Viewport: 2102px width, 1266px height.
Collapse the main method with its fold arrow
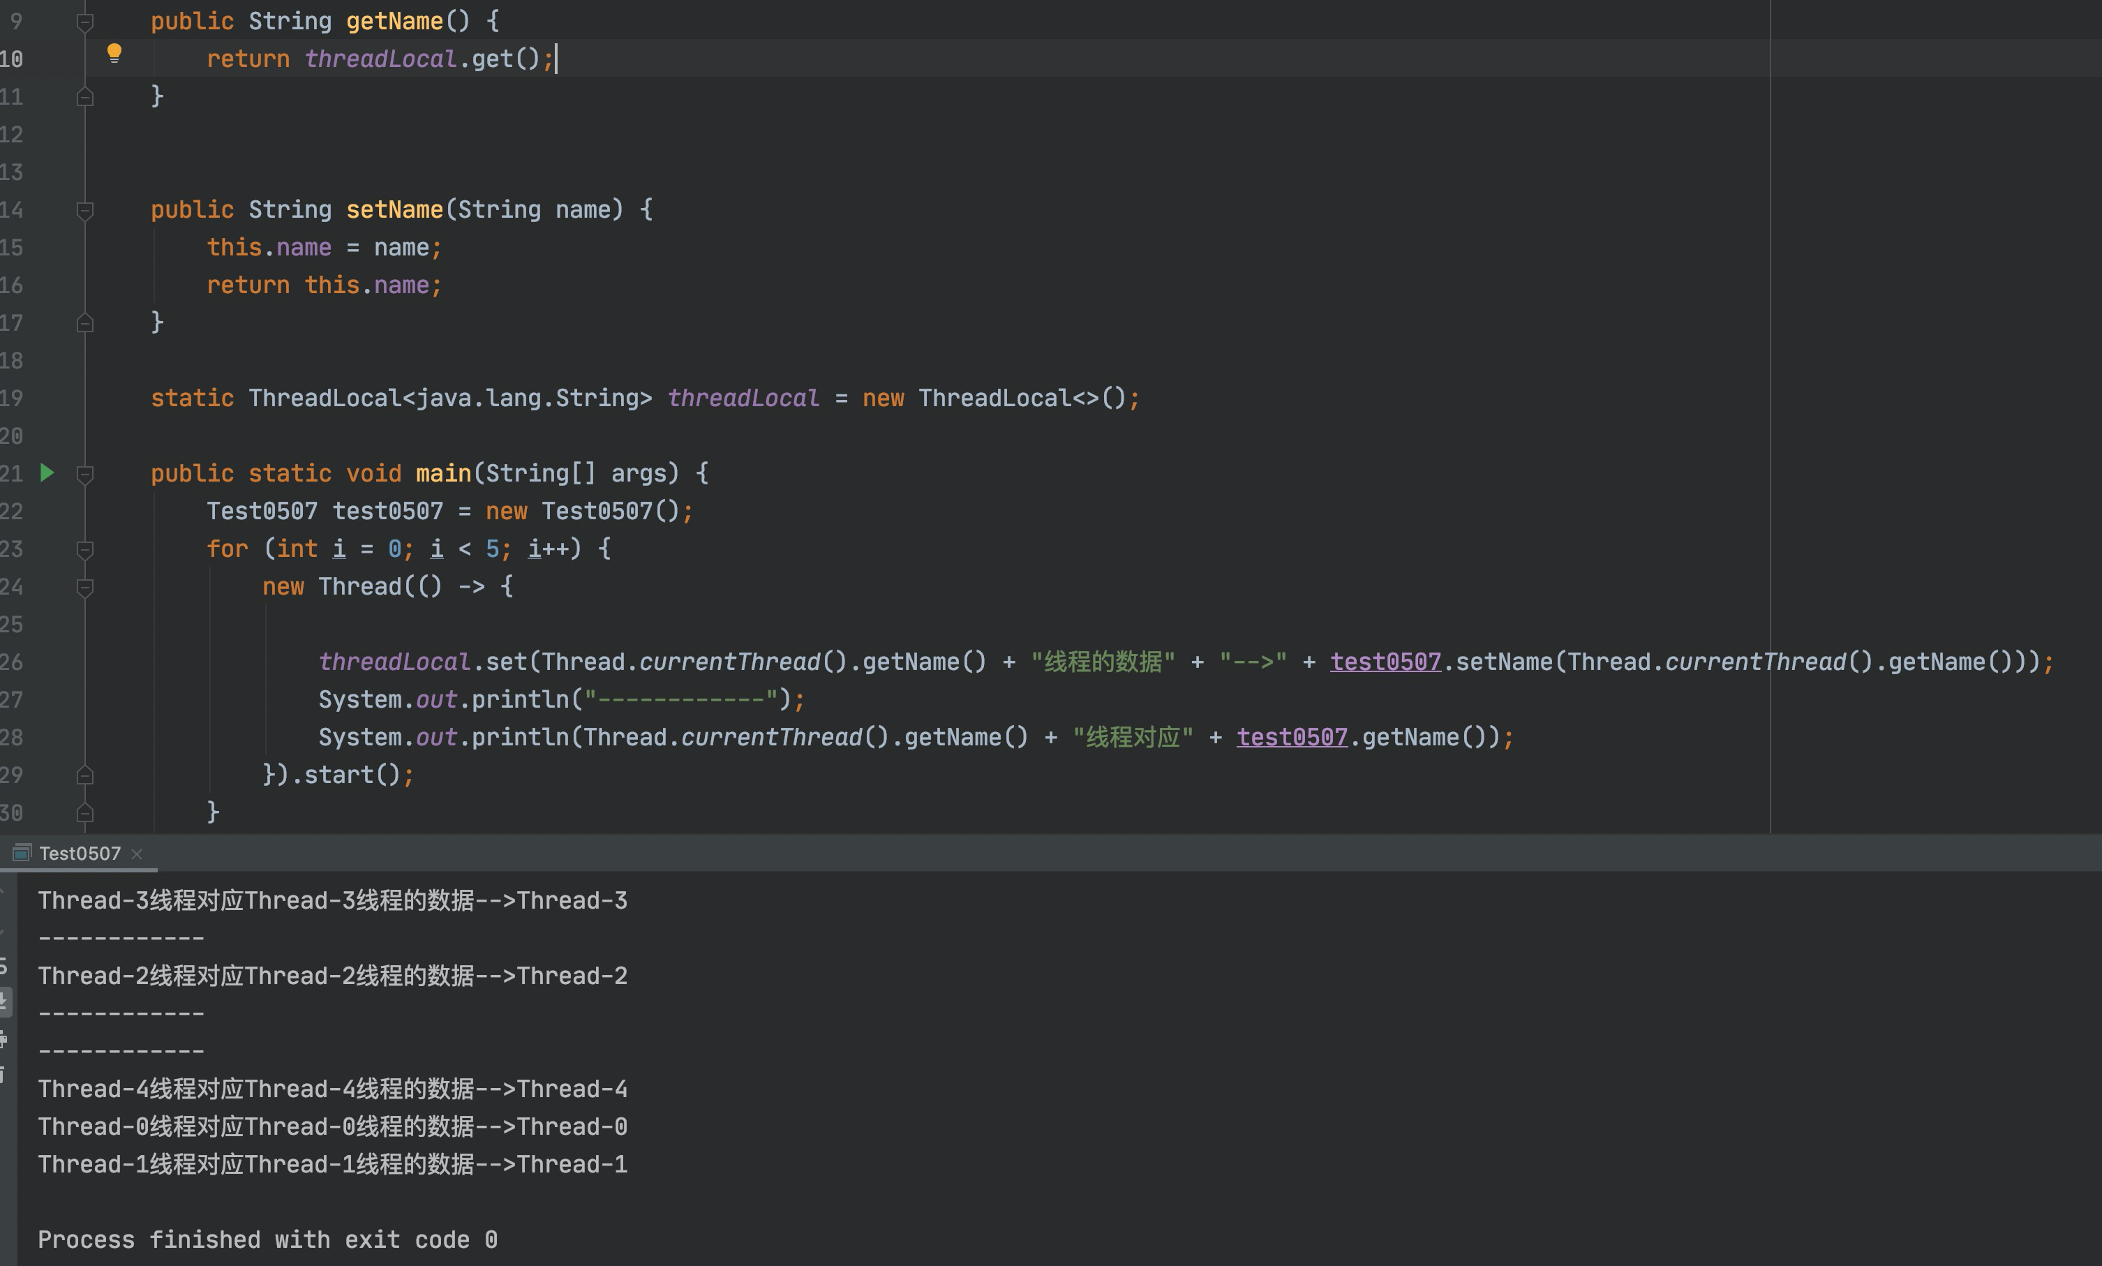[84, 473]
